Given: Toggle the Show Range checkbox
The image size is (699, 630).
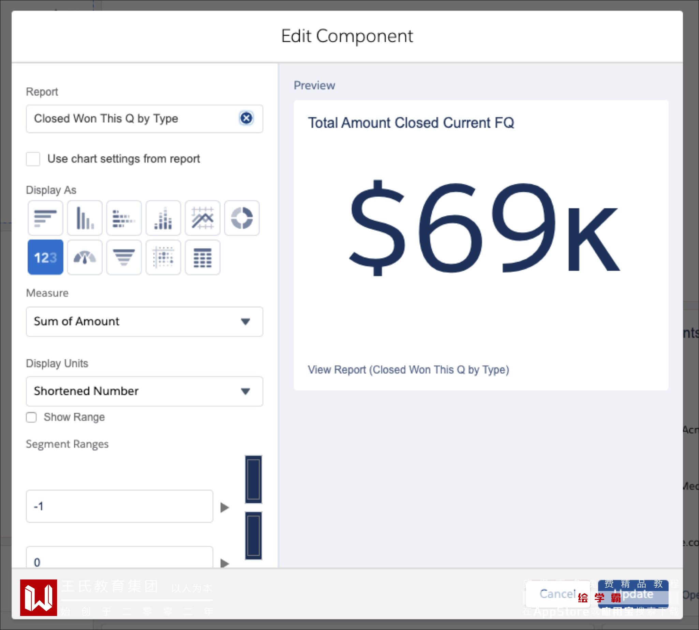Looking at the screenshot, I should point(31,417).
